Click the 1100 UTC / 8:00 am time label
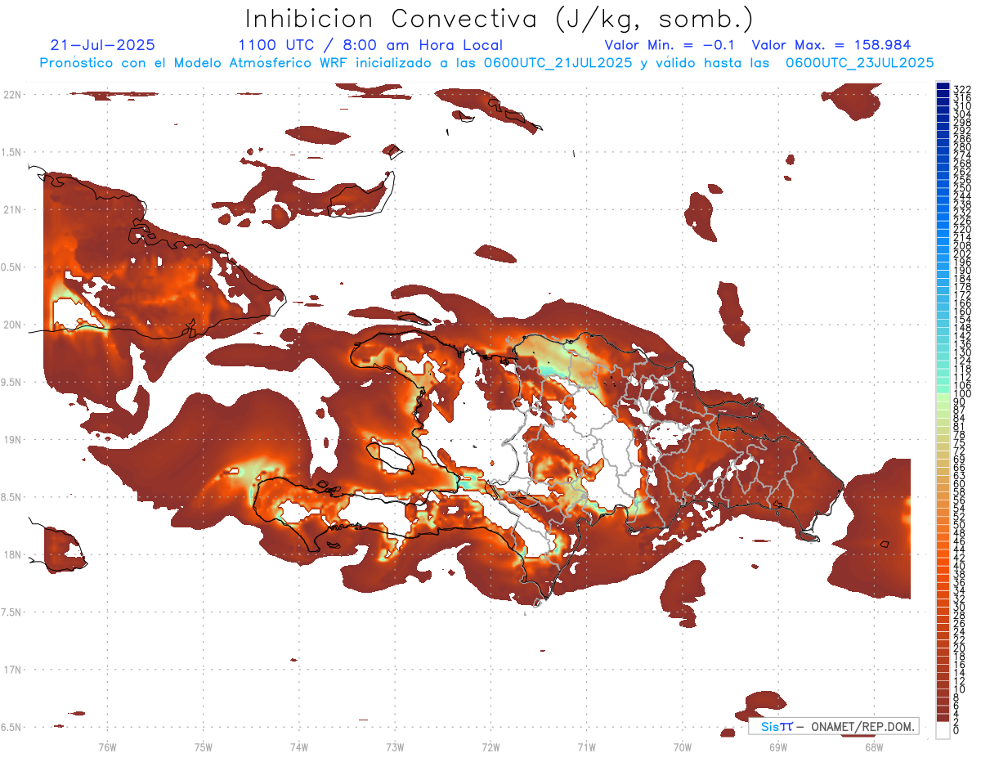The width and height of the screenshot is (981, 758). pos(370,45)
